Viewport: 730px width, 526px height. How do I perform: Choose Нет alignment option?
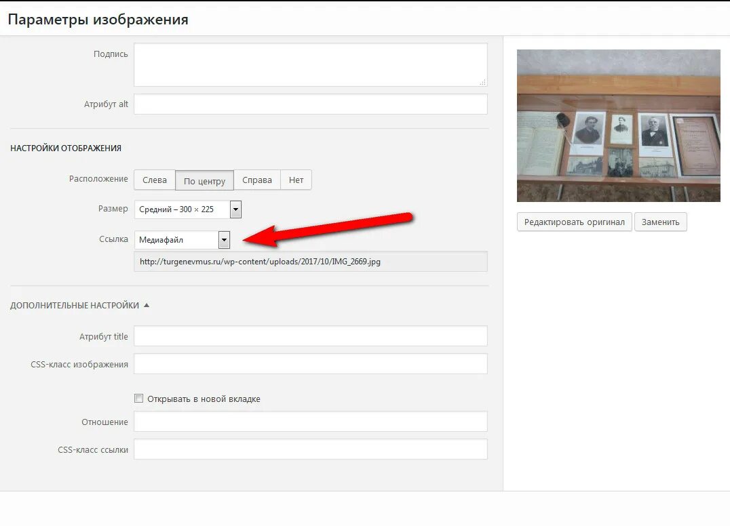pyautogui.click(x=296, y=180)
